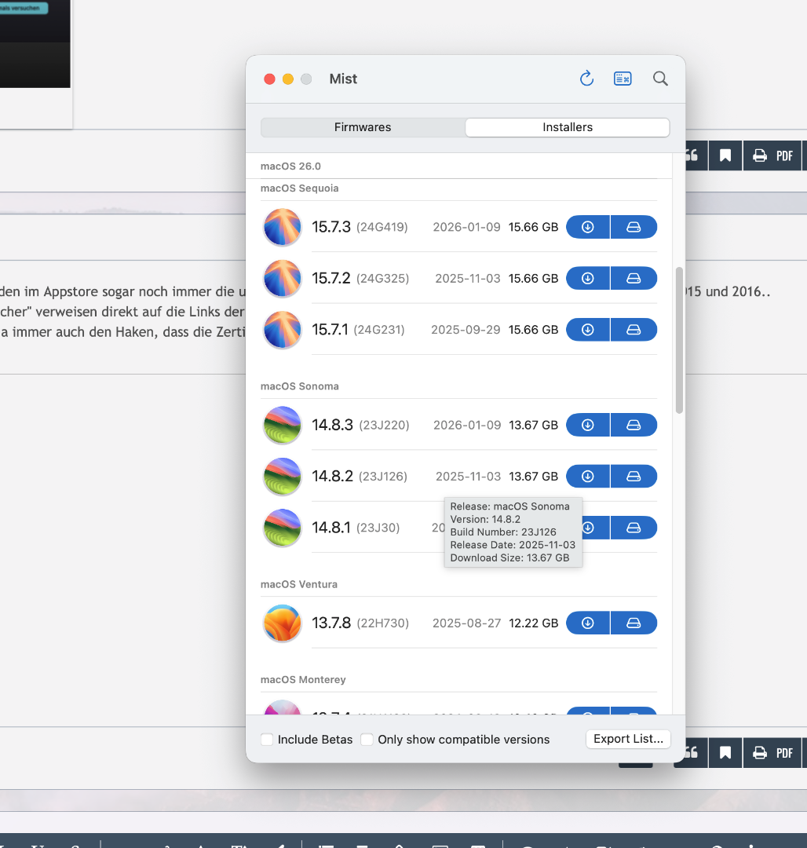Image resolution: width=807 pixels, height=848 pixels.
Task: Click bottom PDF button in background webpage
Action: pos(784,753)
